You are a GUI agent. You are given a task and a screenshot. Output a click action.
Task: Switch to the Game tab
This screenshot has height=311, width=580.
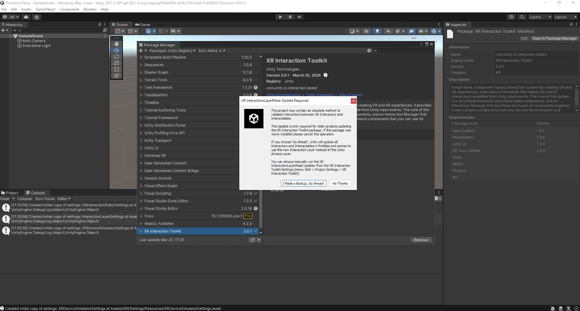click(143, 25)
